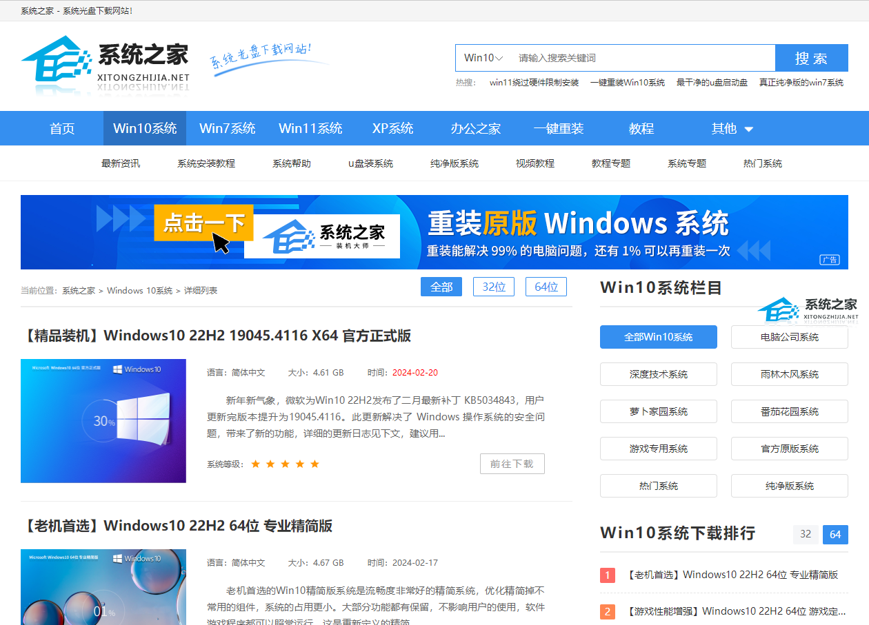
Task: Open the 教程专题 sub-menu link
Action: tap(611, 163)
